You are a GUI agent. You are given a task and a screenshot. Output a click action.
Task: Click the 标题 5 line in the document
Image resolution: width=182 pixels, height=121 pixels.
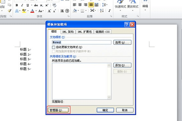25,69
